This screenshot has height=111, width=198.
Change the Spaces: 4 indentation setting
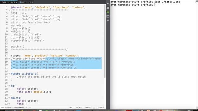tap(101, 108)
